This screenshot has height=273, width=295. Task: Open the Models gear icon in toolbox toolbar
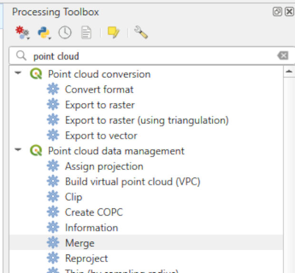22,33
